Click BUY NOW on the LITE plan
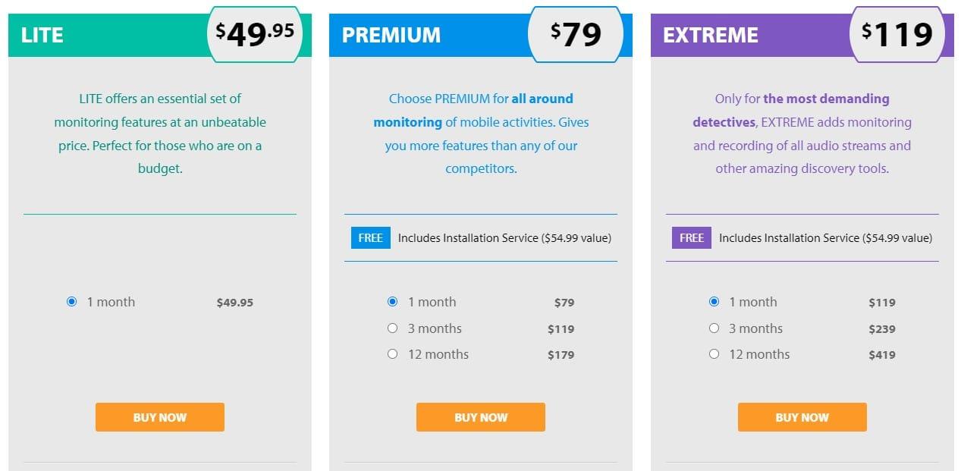 [x=159, y=416]
